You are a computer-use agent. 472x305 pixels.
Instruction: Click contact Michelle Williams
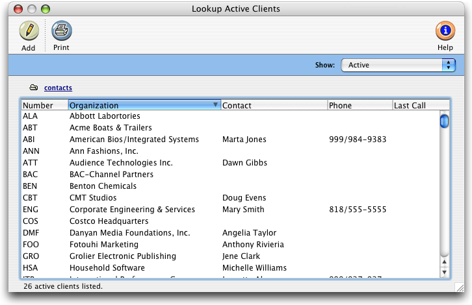pyautogui.click(x=255, y=268)
